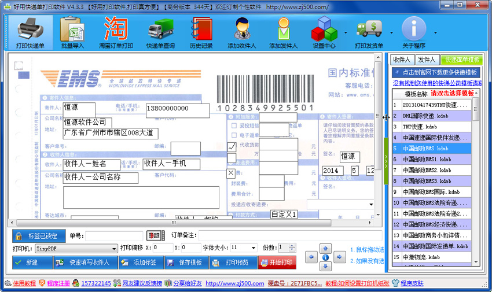Viewport: 492px width, 292px height.
Task: Open 分享给好友 link
Action: tap(188, 283)
